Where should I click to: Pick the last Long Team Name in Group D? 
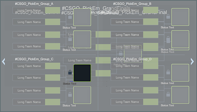pyautogui.click(x=127, y=102)
